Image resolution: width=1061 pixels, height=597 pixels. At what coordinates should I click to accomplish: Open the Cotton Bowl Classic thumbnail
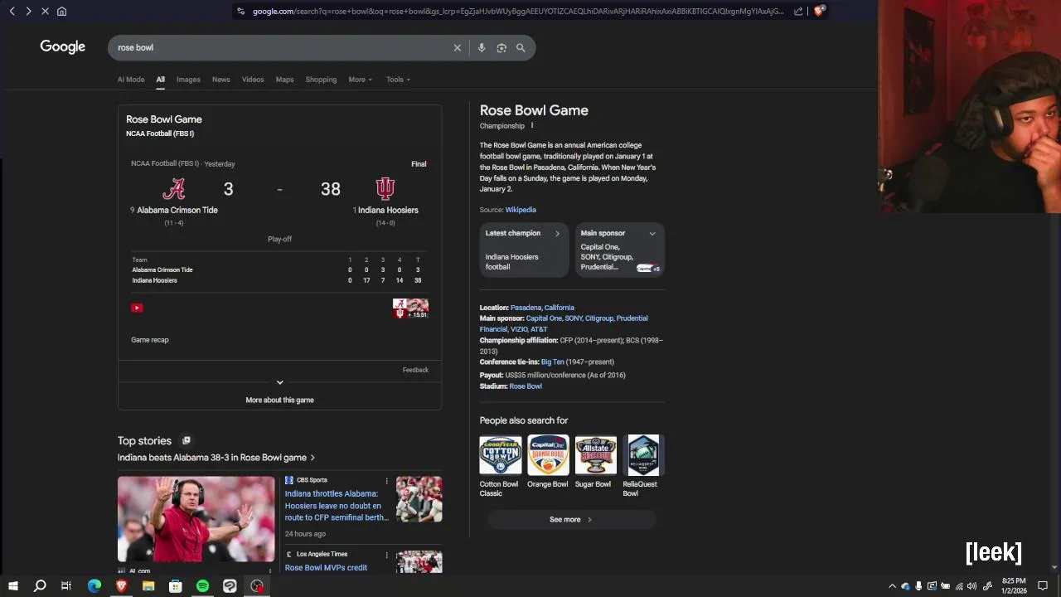pyautogui.click(x=501, y=455)
